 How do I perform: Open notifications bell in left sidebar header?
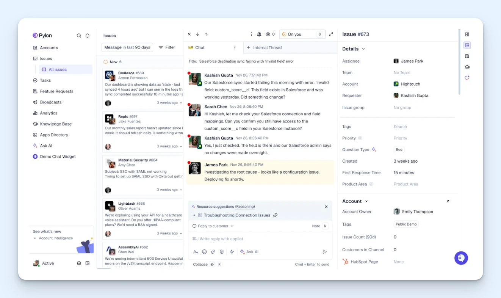point(88,36)
